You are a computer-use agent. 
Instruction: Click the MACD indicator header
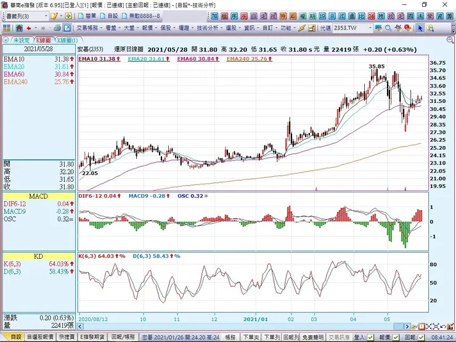(38, 197)
